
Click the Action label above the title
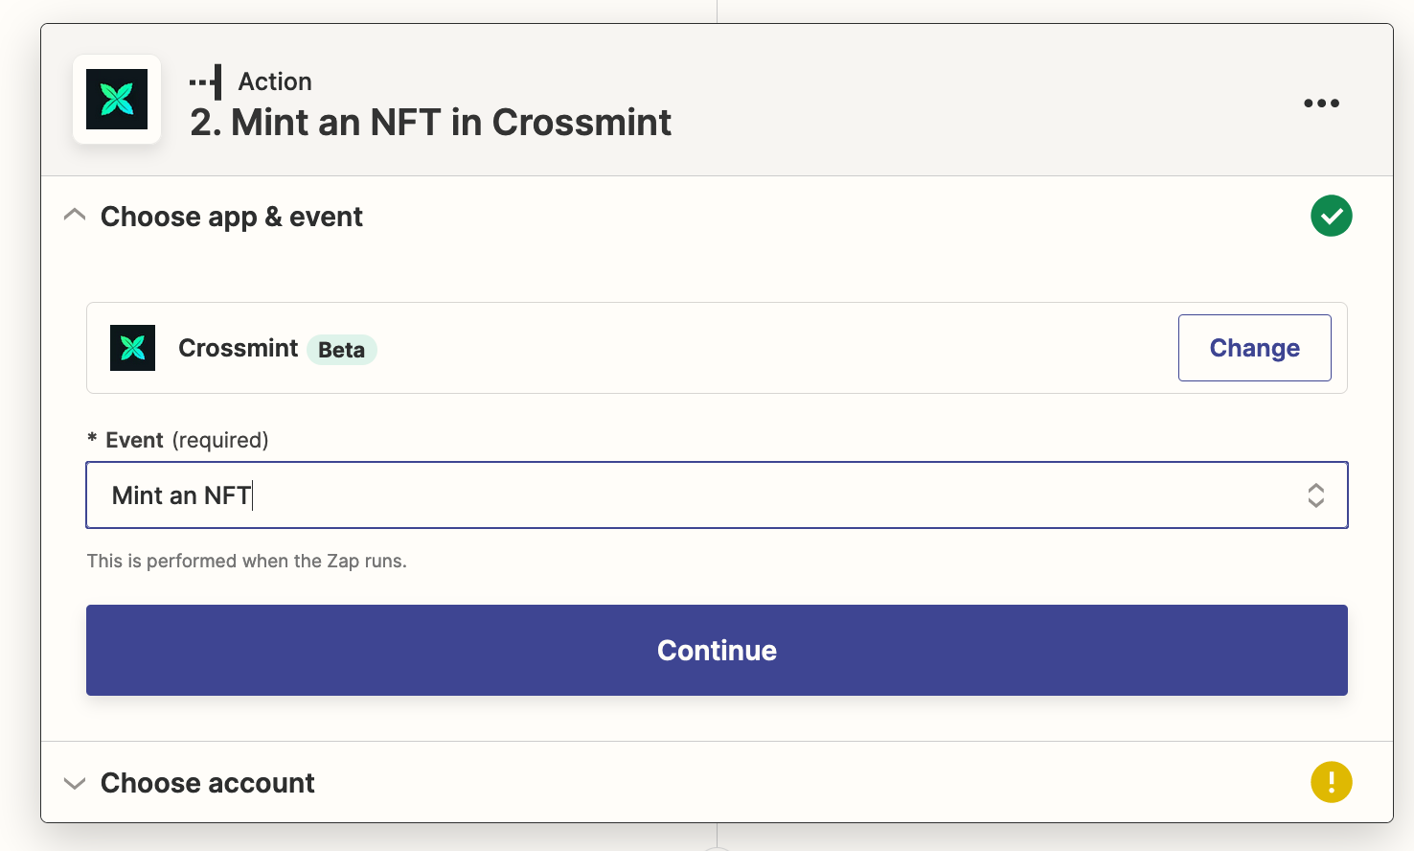275,81
